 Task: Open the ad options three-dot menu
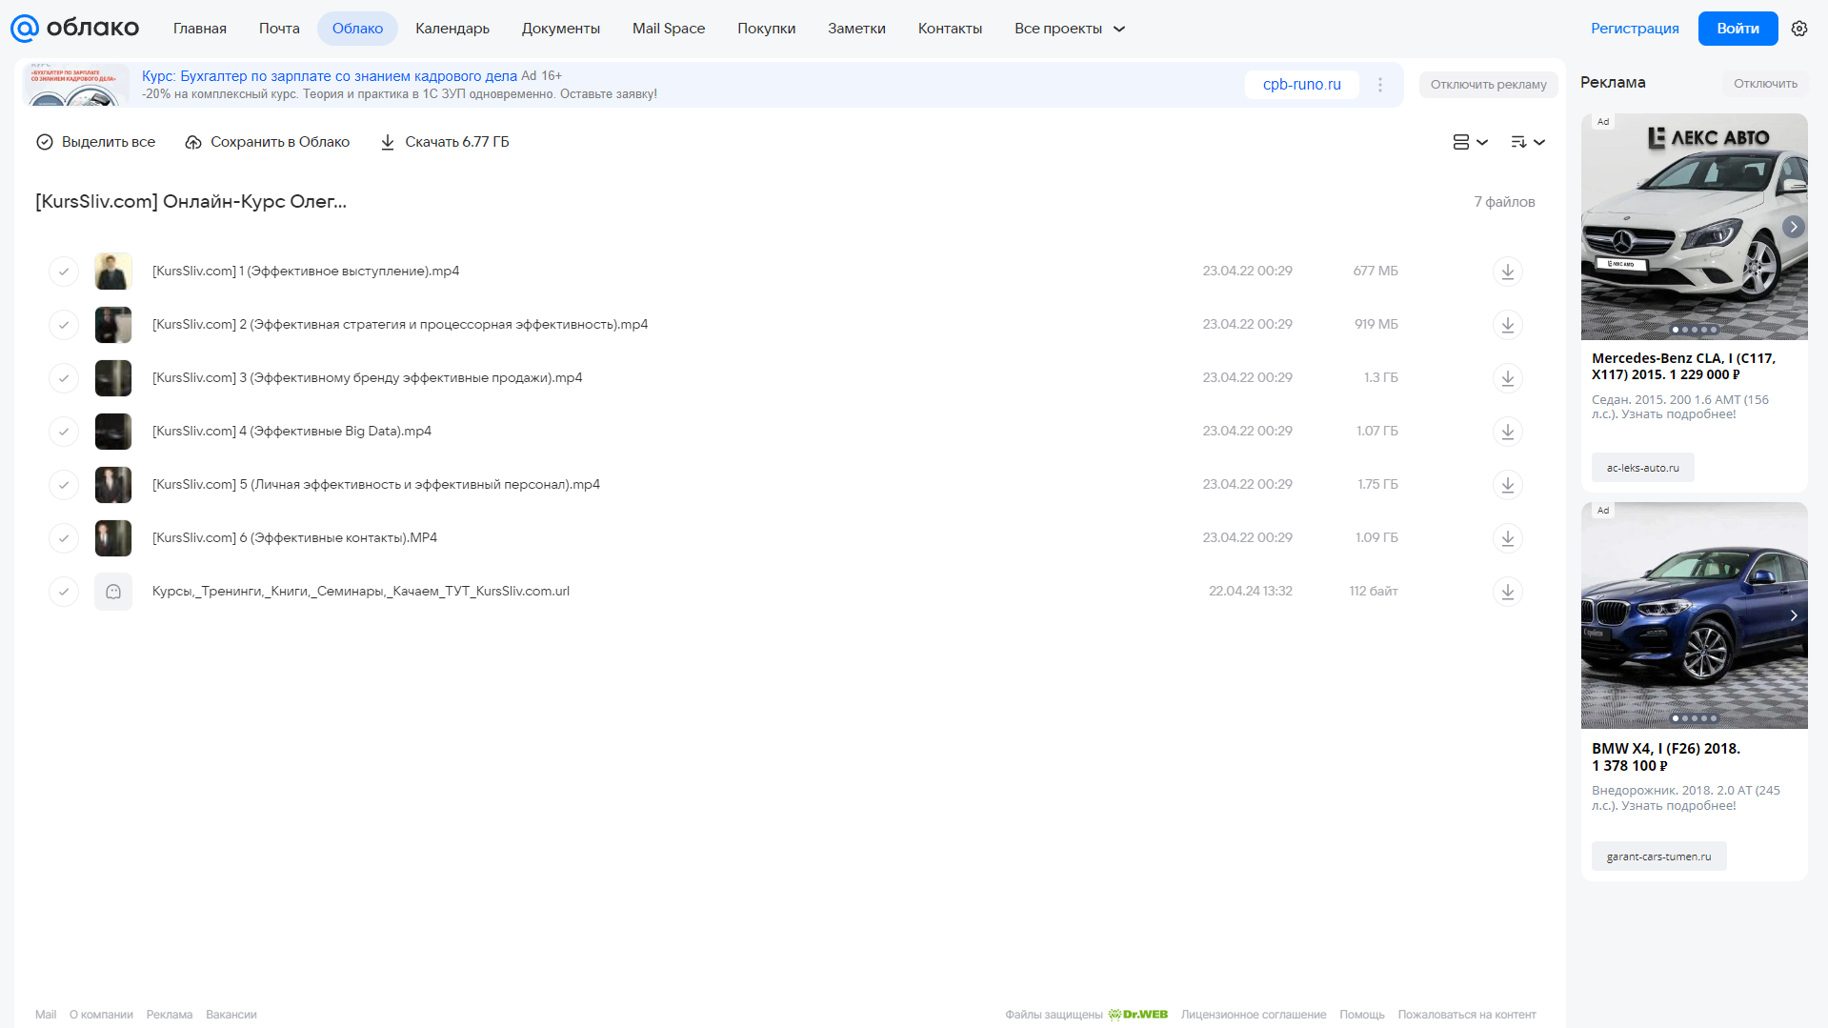point(1380,85)
